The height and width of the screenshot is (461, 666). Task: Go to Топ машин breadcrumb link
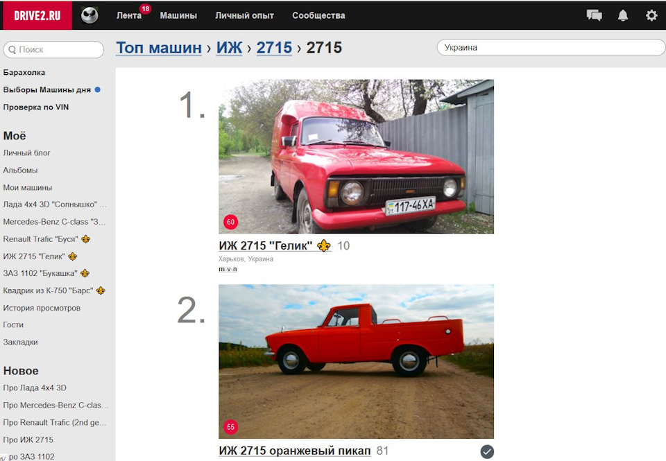point(159,48)
